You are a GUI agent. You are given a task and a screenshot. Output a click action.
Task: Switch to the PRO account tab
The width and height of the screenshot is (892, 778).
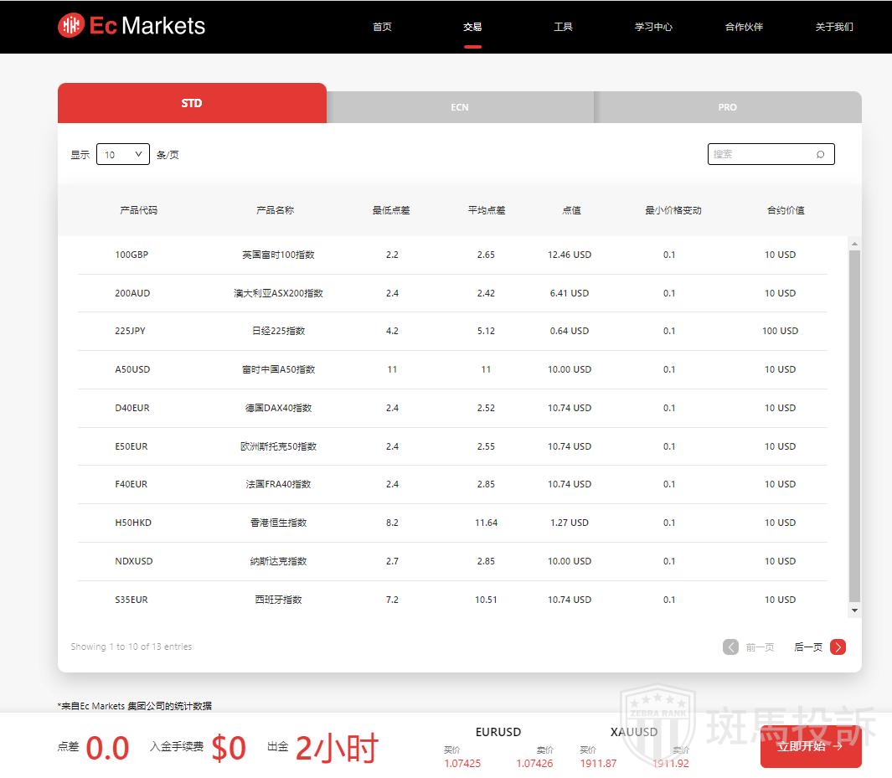coord(727,107)
